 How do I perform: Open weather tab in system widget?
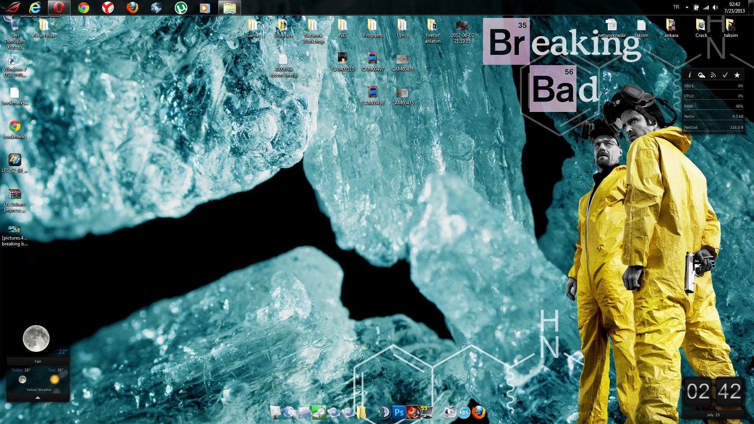pos(701,75)
